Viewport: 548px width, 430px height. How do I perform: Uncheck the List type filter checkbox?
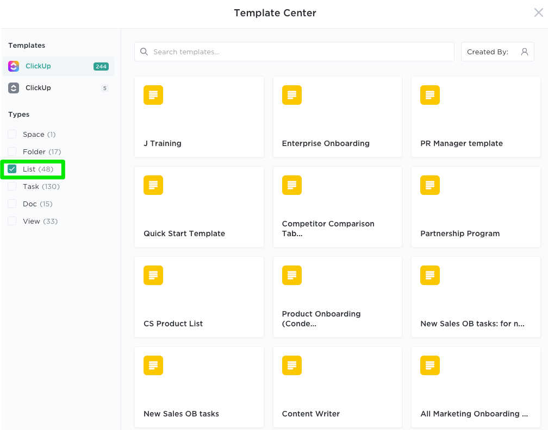12,169
